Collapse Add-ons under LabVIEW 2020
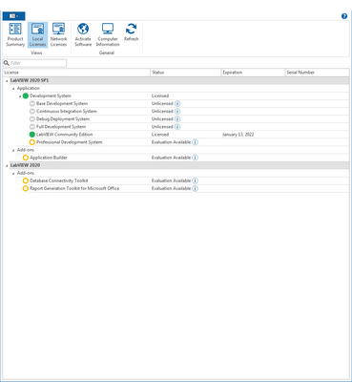 (13, 174)
